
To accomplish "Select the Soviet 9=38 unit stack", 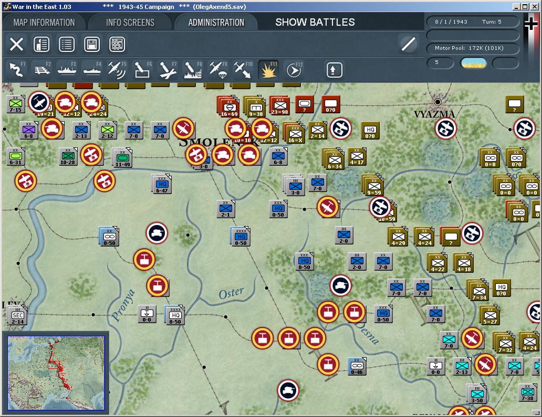I will click(x=255, y=106).
